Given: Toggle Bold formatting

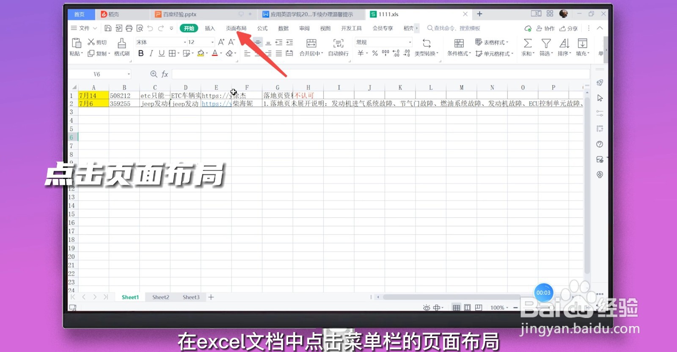Looking at the screenshot, I should click(141, 53).
